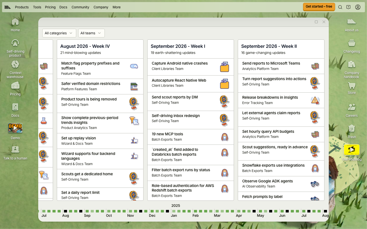Open 'Filter batch export runs by status' update
This screenshot has width=367, height=229.
point(191,173)
